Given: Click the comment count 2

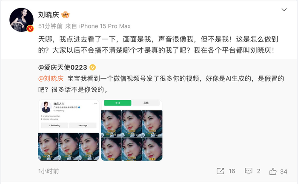Looking at the screenshot, I should 258,171.
